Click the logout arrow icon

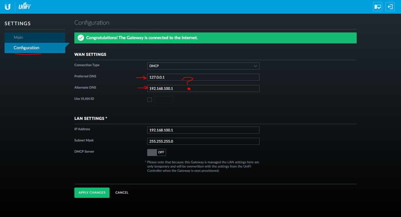coord(390,7)
